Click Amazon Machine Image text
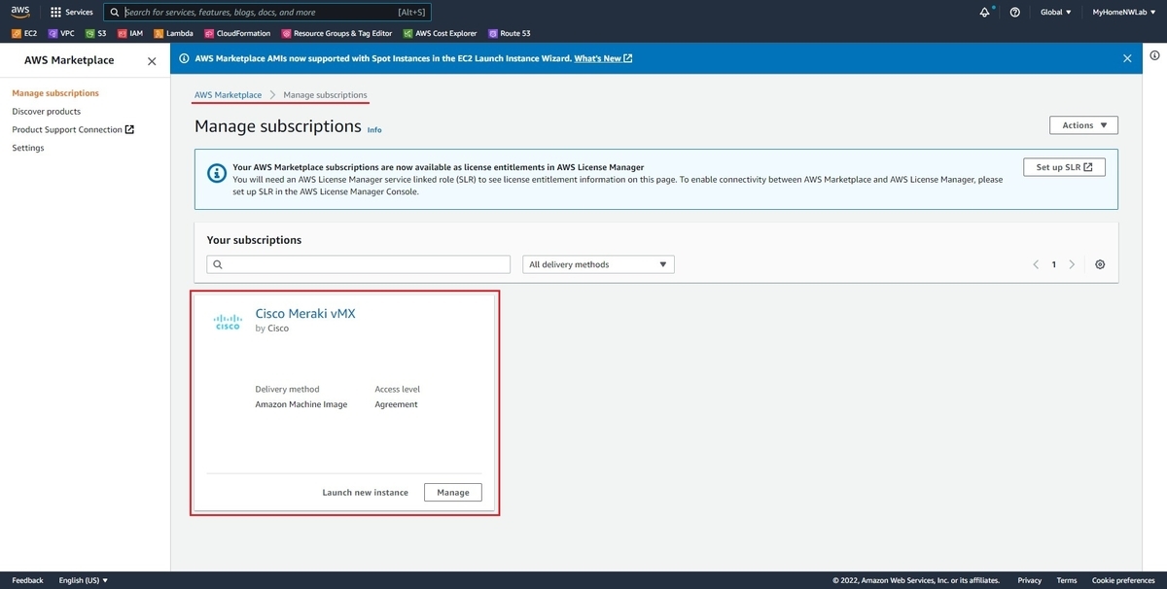Screen dimensions: 1167x589 click(301, 404)
